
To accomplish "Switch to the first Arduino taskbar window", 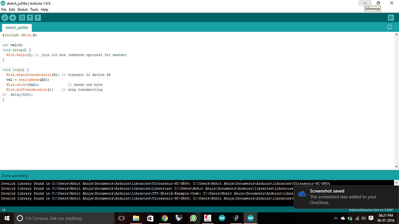I will [x=222, y=218].
